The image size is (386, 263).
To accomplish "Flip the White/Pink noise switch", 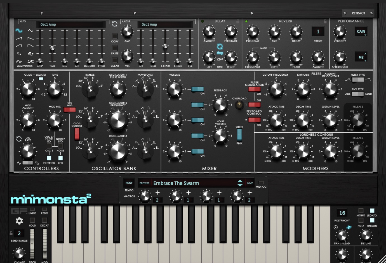I will [x=239, y=135].
